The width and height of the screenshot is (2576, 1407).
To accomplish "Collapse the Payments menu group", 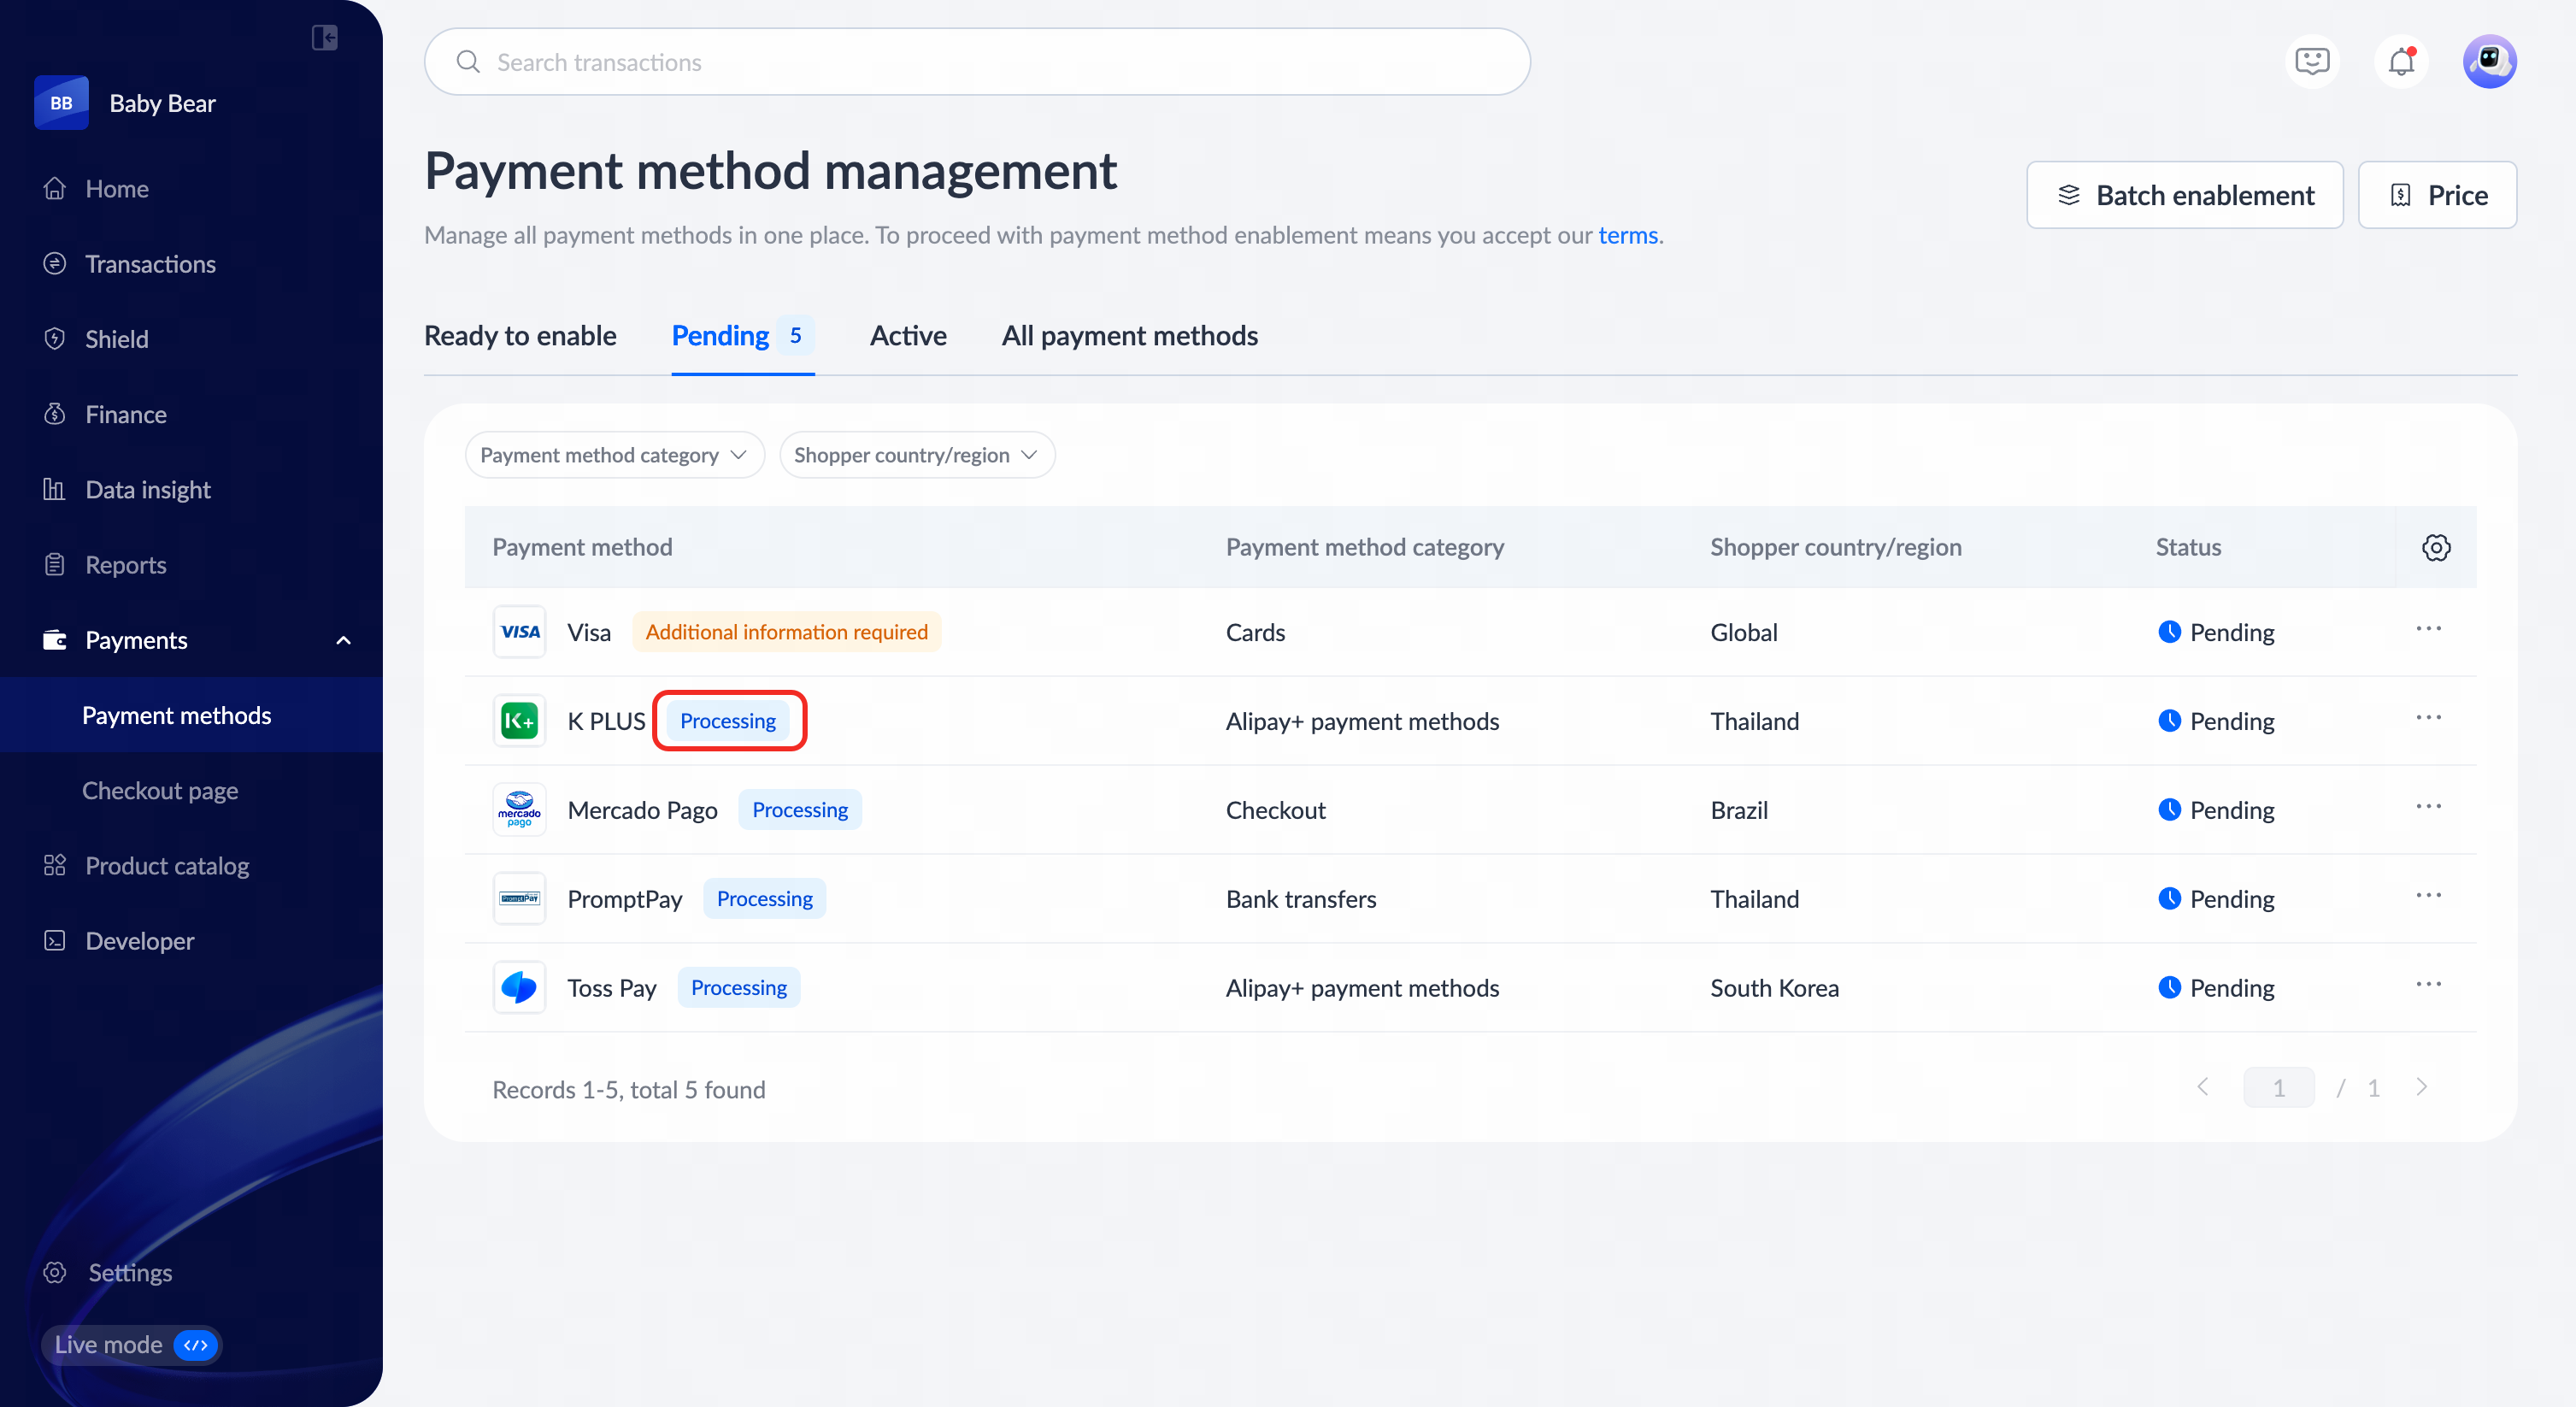I will pyautogui.click(x=343, y=640).
